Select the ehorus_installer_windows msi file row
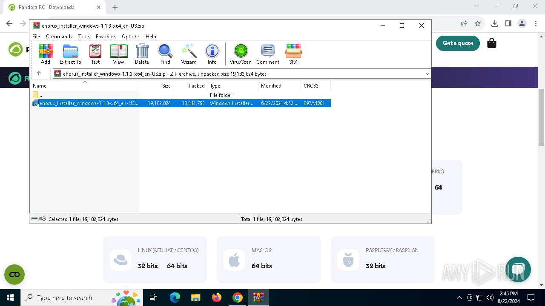This screenshot has height=306, width=545. click(181, 103)
